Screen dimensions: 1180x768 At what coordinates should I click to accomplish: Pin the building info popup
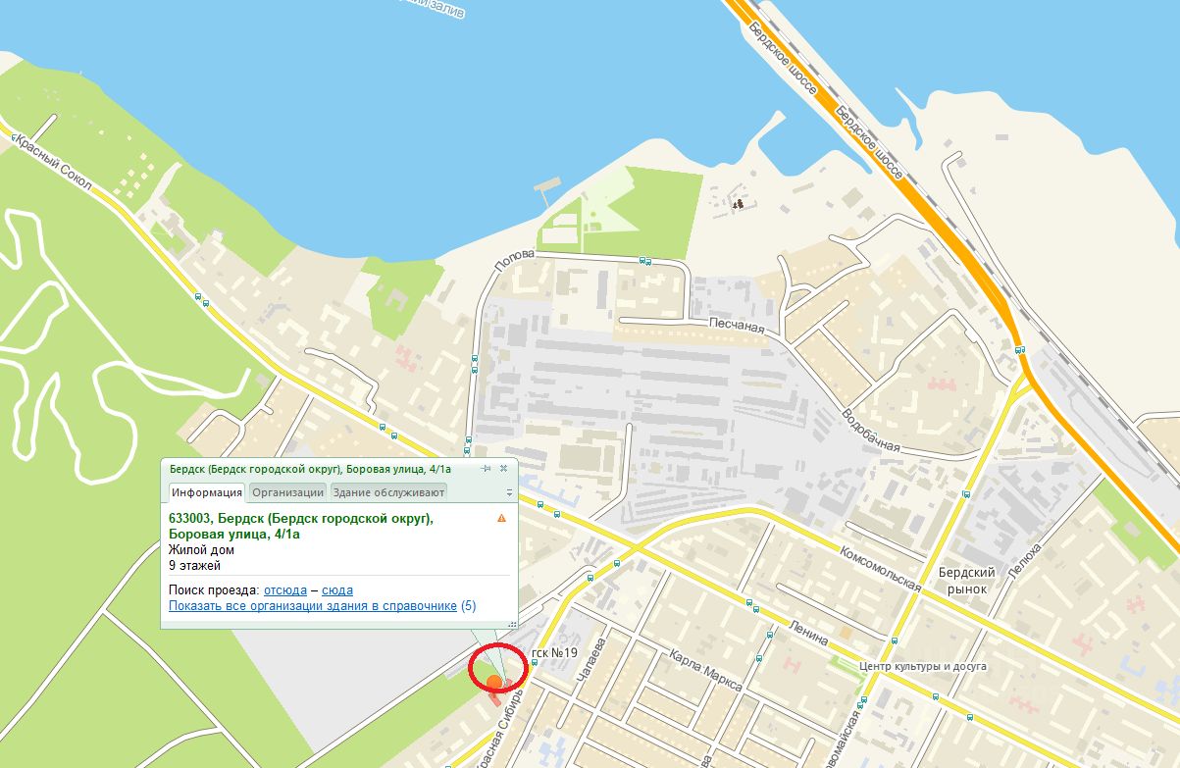[x=487, y=469]
